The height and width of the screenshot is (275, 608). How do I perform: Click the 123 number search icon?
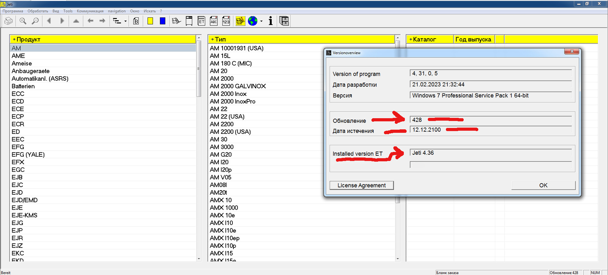coord(226,21)
